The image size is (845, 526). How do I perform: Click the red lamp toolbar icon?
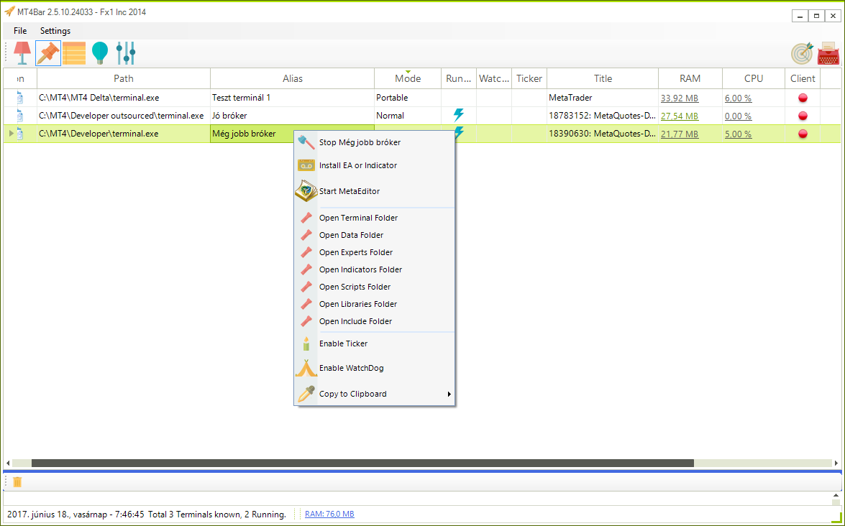22,53
